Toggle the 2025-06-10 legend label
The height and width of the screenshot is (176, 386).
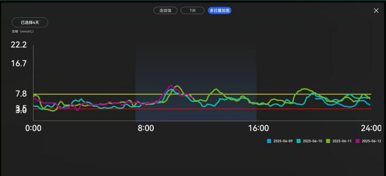click(x=313, y=141)
